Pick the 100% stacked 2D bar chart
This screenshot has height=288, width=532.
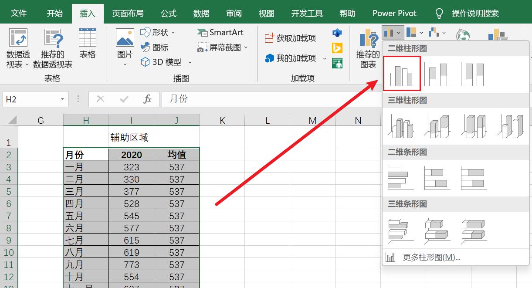coord(474,178)
